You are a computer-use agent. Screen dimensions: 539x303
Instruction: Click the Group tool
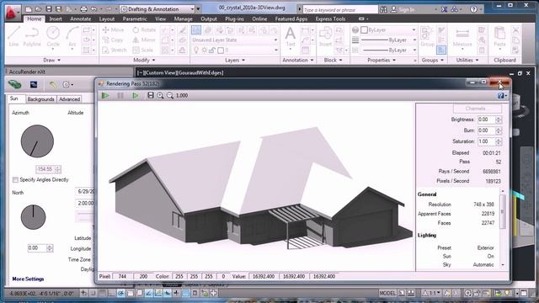click(427, 36)
